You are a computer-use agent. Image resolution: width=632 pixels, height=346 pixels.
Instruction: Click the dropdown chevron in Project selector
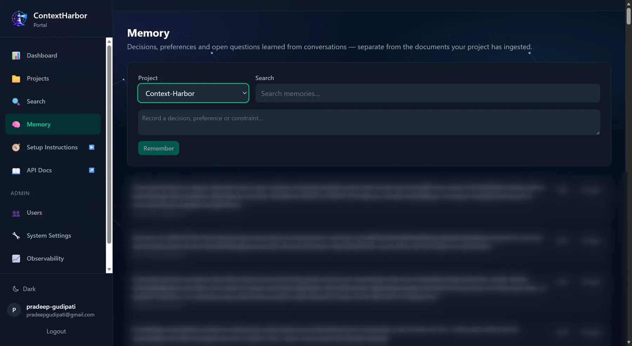[x=244, y=93]
